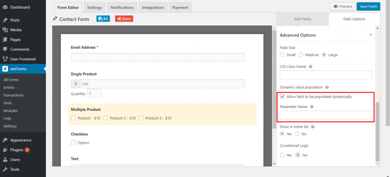This screenshot has width=390, height=177.
Task: Click the Dynamic value population help icon
Action: (x=327, y=87)
